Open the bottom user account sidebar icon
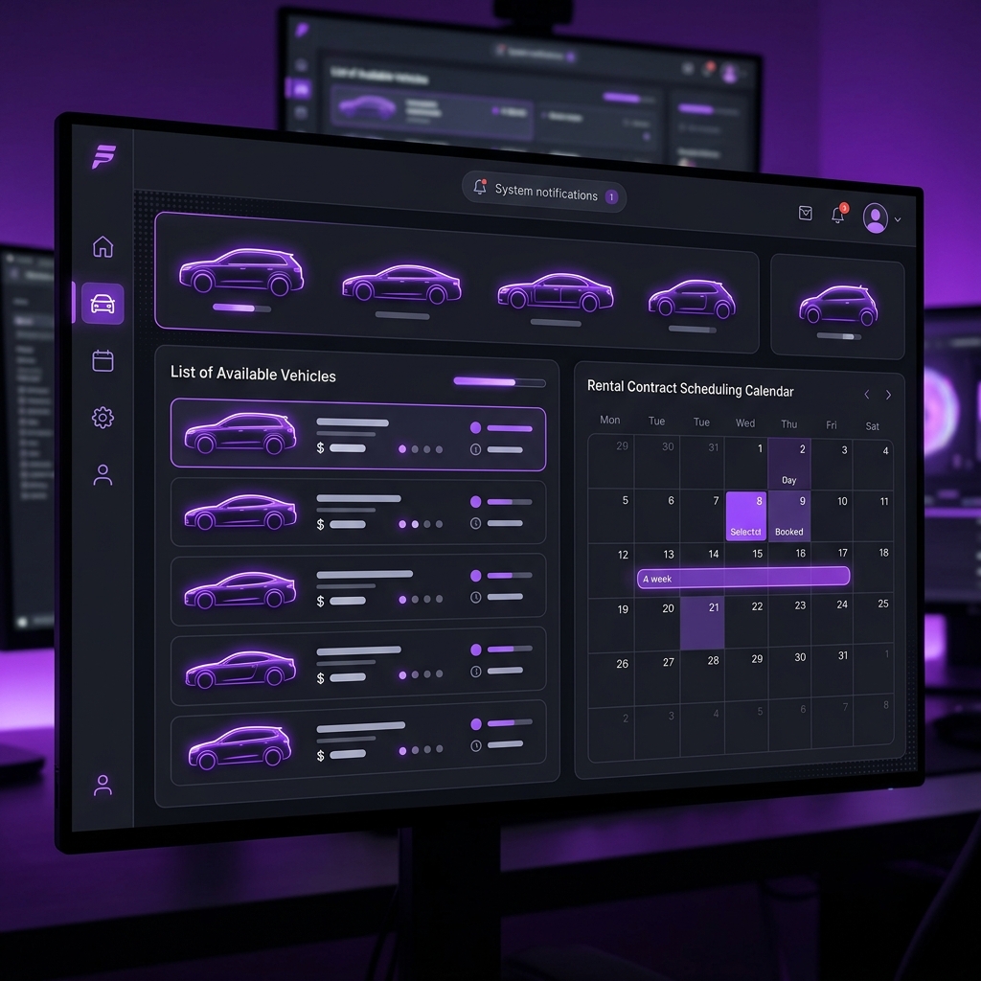The width and height of the screenshot is (981, 981). tap(103, 786)
